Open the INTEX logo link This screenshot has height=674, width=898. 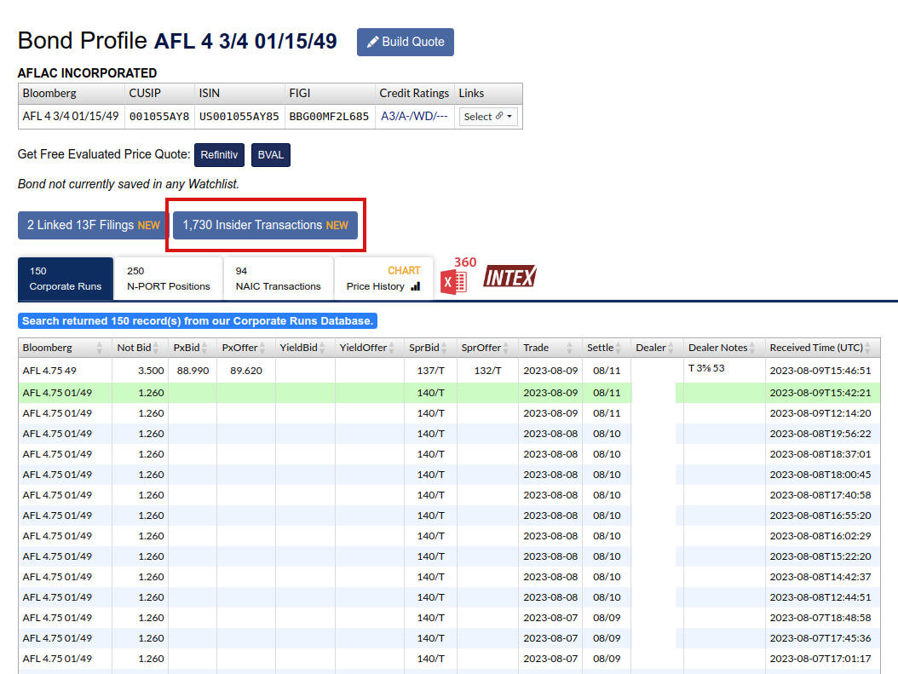tap(509, 277)
